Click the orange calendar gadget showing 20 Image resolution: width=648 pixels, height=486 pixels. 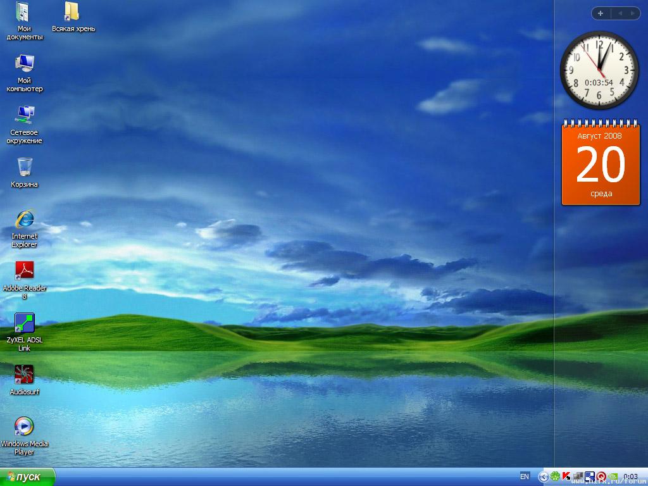pos(601,162)
